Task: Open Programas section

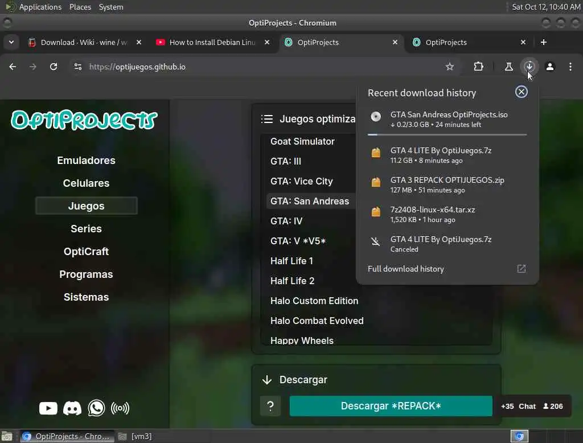Action: [x=87, y=274]
